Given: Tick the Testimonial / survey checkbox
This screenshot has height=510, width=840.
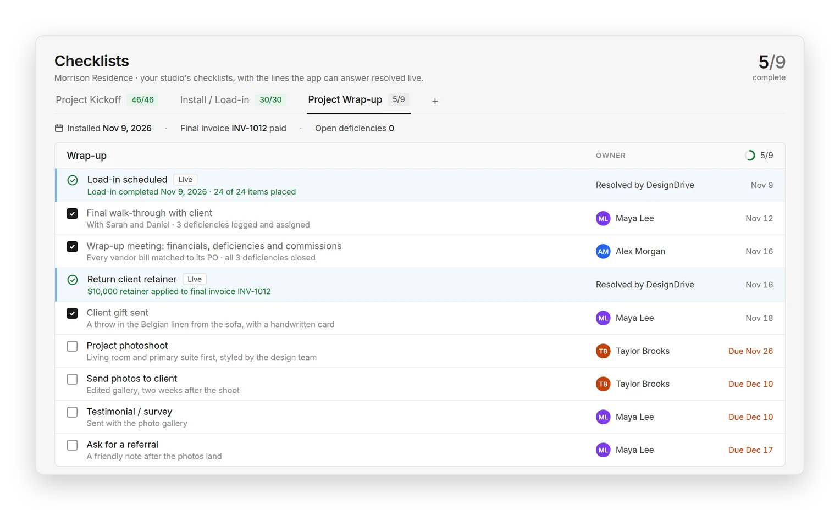Looking at the screenshot, I should 72,412.
